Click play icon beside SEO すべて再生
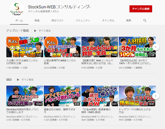165x129 pixels. point(18,80)
